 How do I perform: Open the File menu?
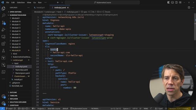pos(7,2)
